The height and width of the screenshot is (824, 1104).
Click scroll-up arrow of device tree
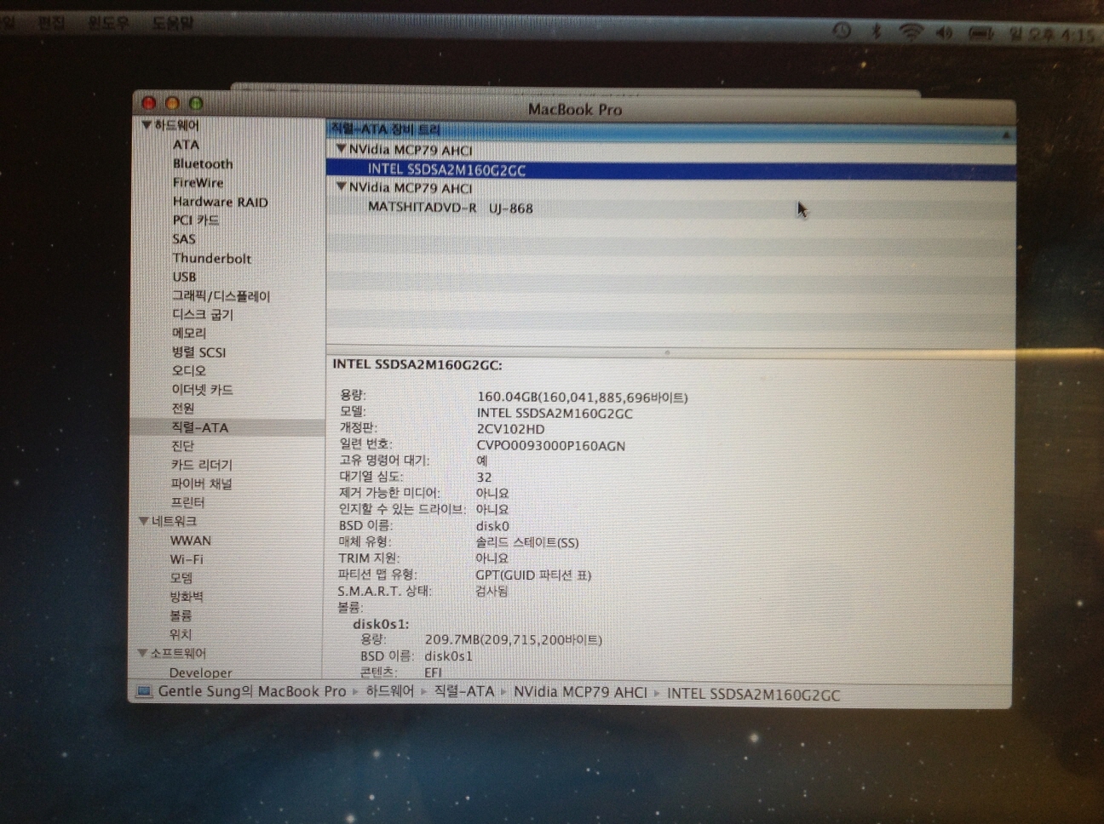click(1006, 134)
